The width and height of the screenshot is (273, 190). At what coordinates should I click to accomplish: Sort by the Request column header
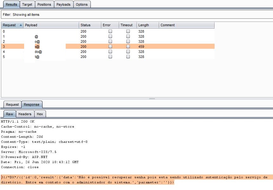tap(12, 25)
